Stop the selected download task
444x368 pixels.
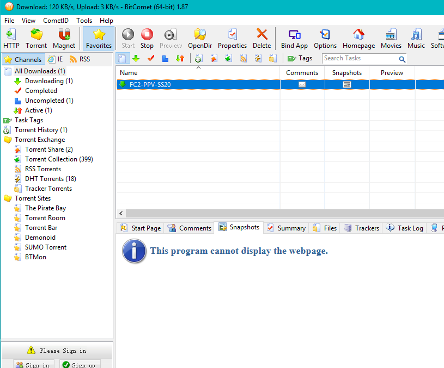point(147,39)
